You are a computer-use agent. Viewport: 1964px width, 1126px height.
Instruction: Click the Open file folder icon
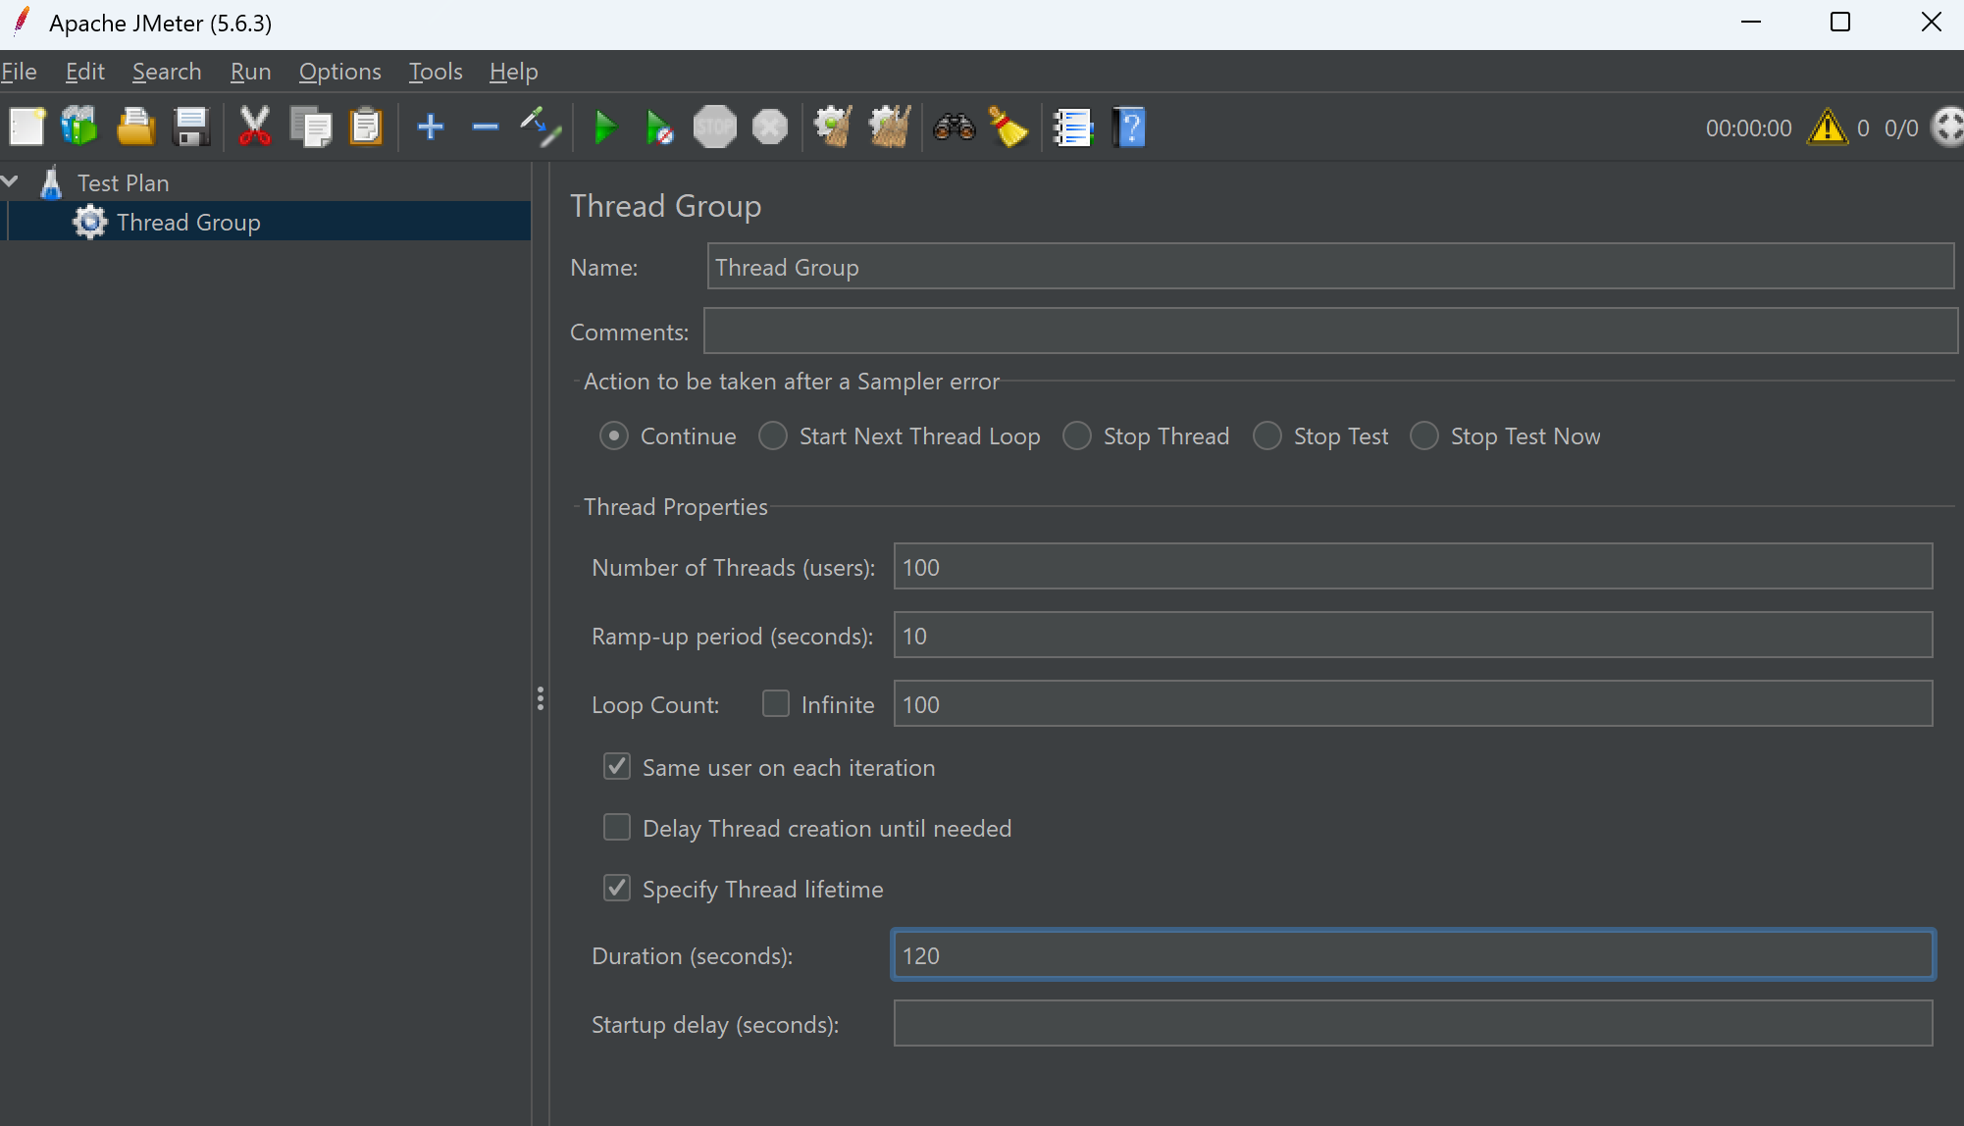[135, 128]
